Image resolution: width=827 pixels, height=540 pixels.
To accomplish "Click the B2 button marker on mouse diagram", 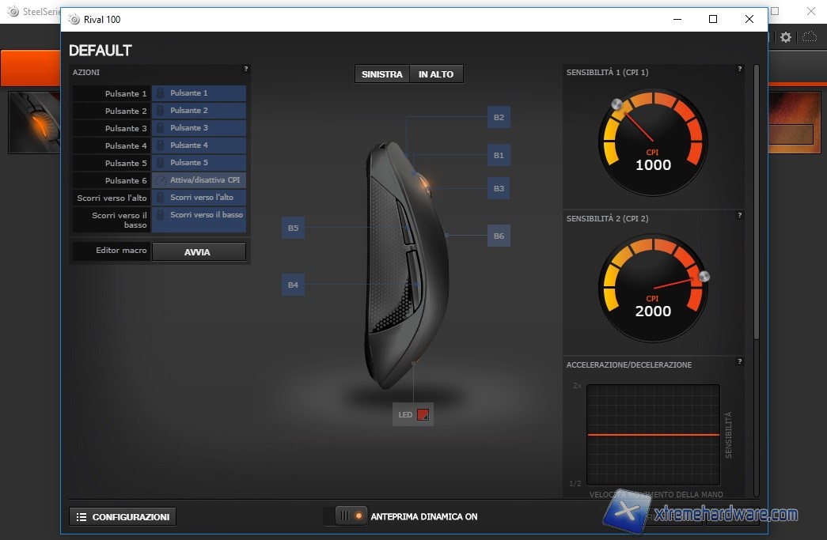I will pyautogui.click(x=499, y=118).
